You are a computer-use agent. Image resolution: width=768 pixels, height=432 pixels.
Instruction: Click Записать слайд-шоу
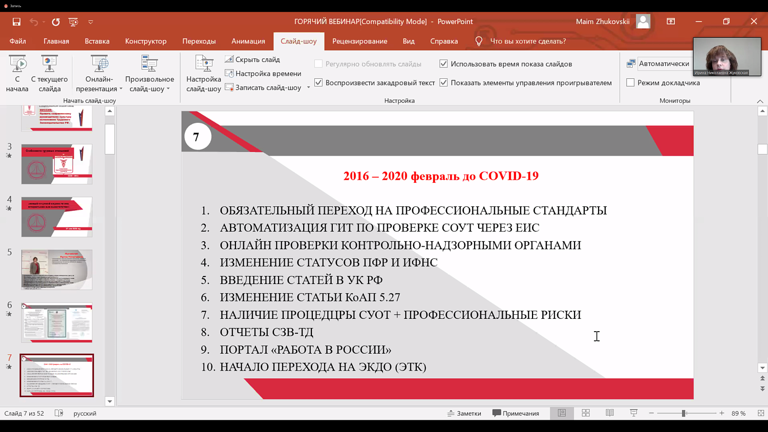coord(263,88)
